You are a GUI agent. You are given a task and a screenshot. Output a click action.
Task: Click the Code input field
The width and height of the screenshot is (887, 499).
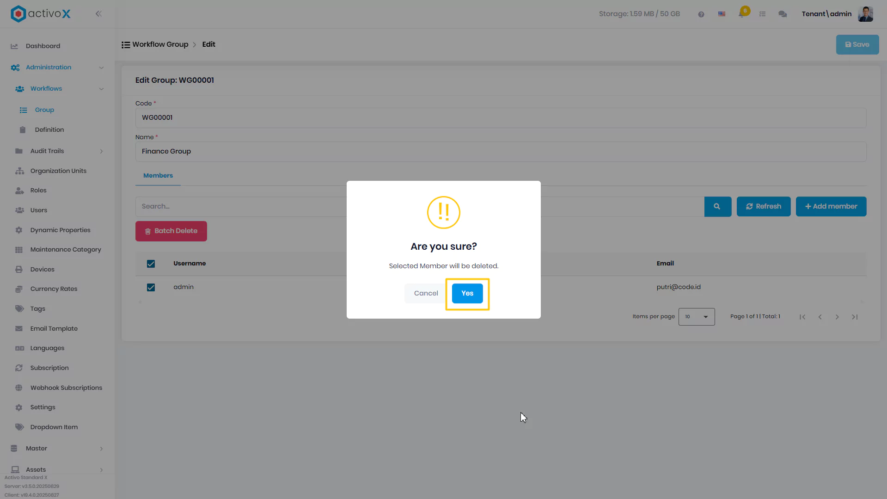point(501,118)
